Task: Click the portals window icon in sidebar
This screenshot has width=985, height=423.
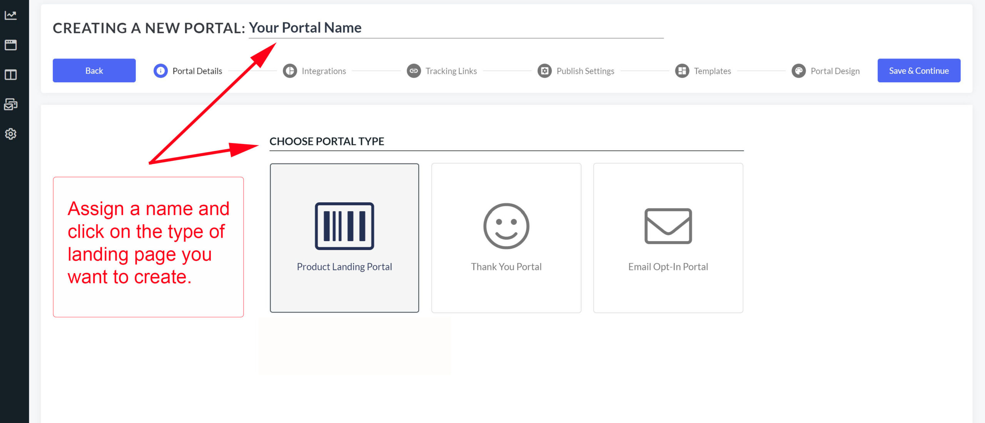Action: point(10,45)
